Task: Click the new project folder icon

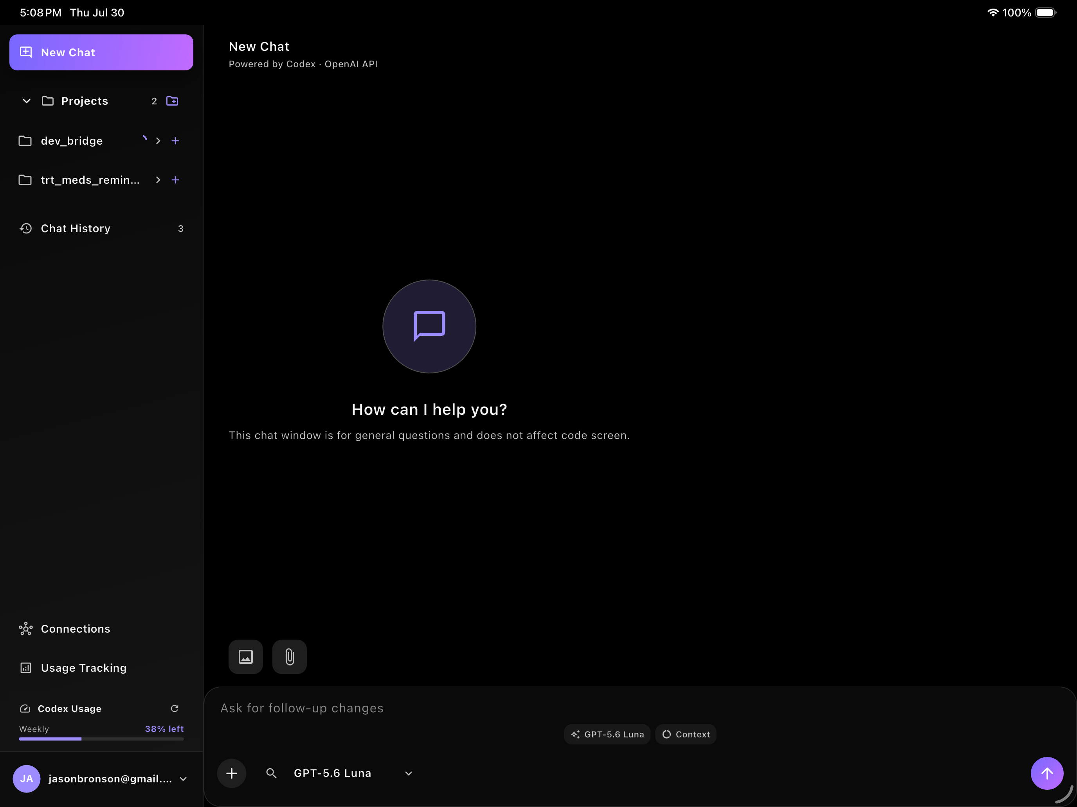Action: (x=172, y=101)
